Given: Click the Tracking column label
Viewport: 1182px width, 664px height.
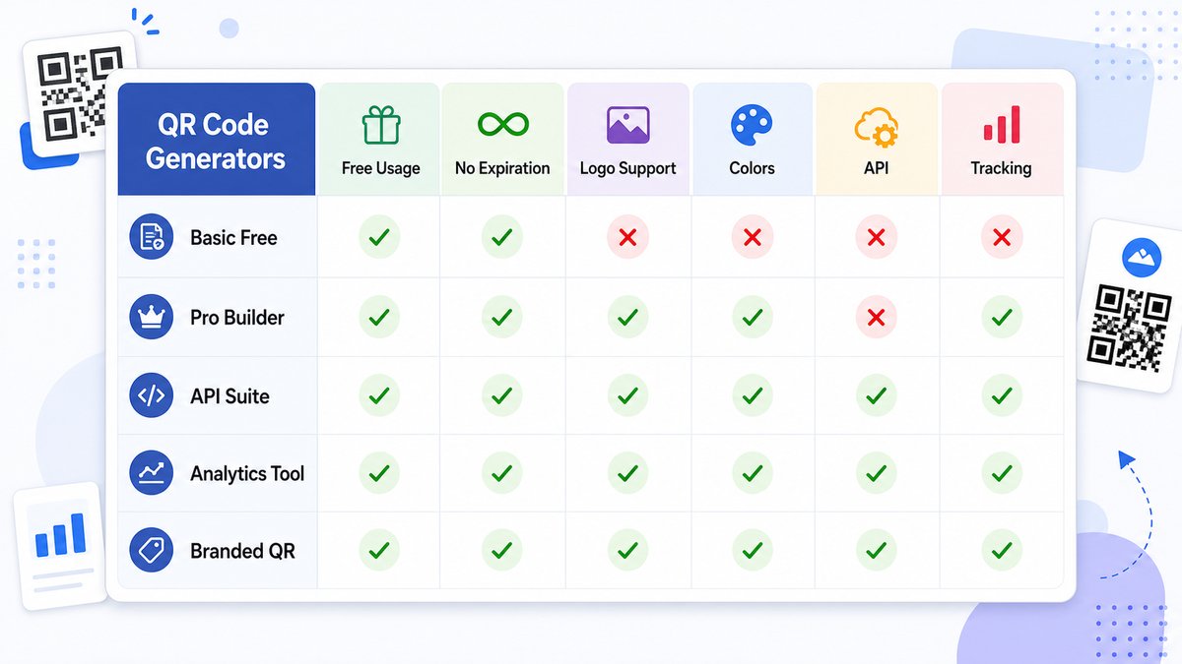Looking at the screenshot, I should pyautogui.click(x=1001, y=168).
